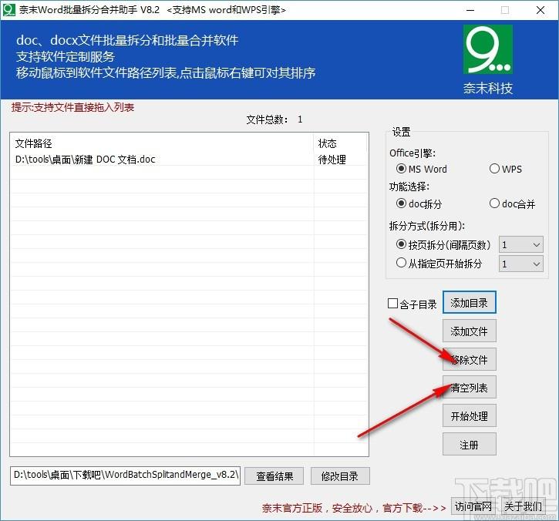Click 清空列表 to clear the list
The width and height of the screenshot is (559, 521).
[469, 388]
